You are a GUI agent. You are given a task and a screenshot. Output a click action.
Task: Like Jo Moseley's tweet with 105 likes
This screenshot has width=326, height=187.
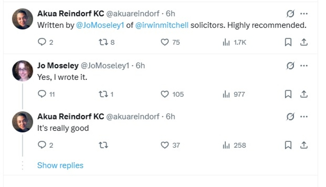coord(165,94)
